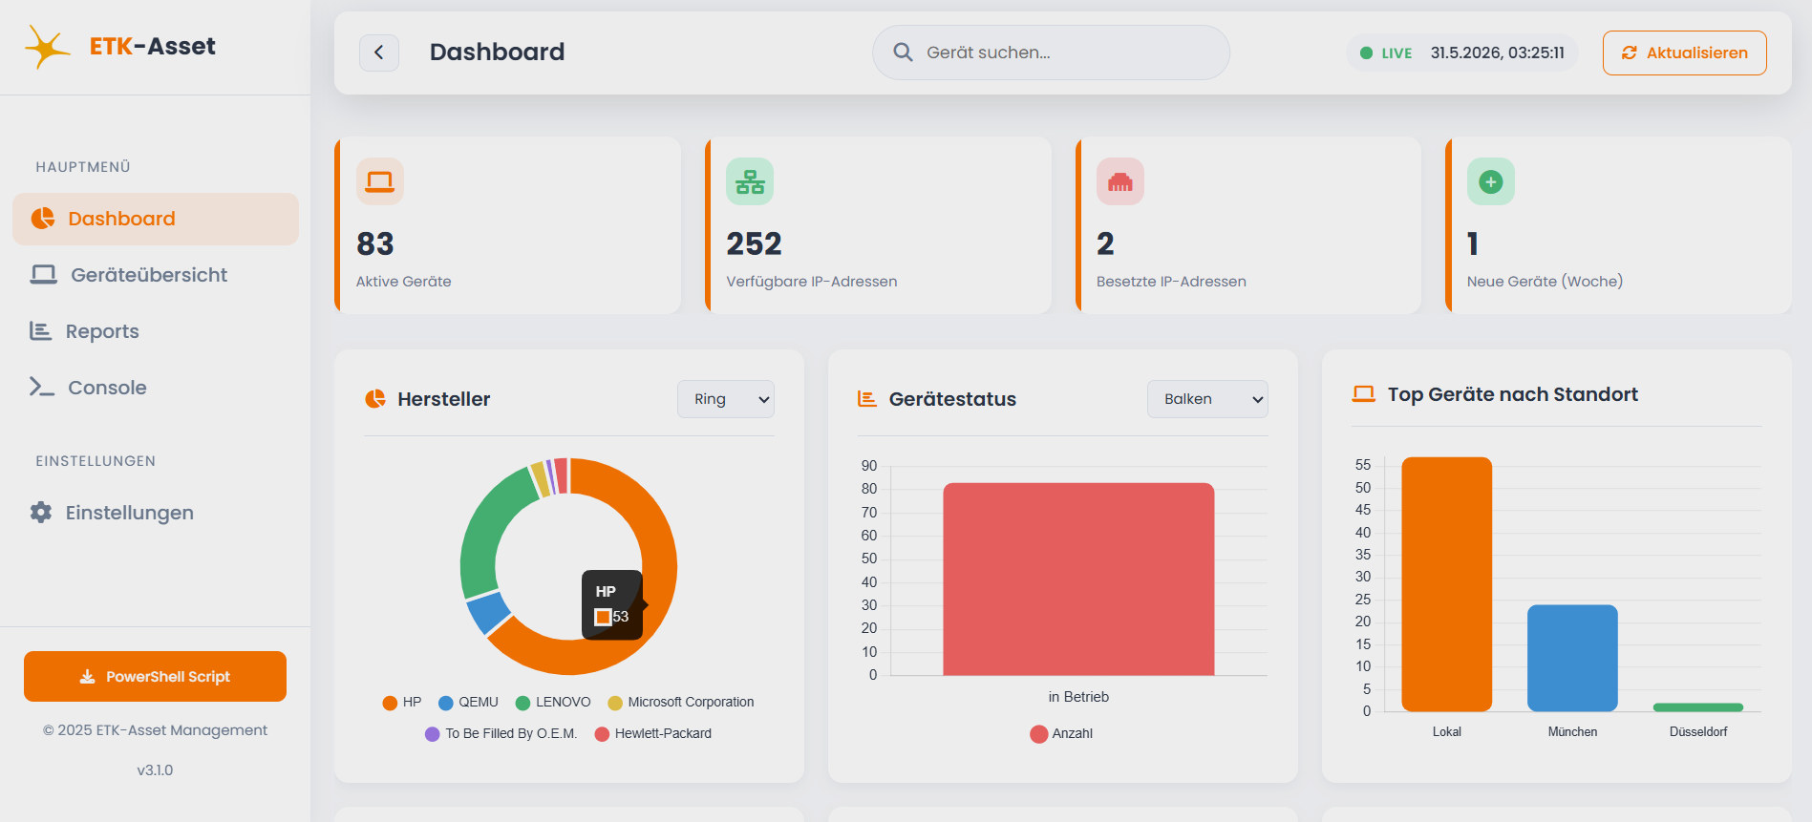Click the Gerätestatus bar chart icon
Image resolution: width=1812 pixels, height=822 pixels.
tap(867, 399)
